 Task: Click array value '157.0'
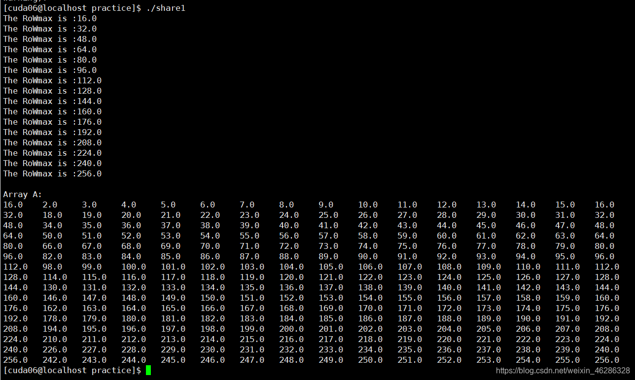point(489,298)
